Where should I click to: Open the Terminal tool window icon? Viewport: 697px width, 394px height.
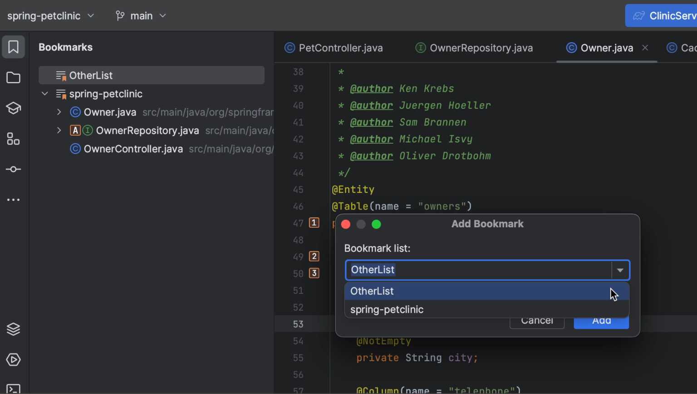(x=13, y=389)
